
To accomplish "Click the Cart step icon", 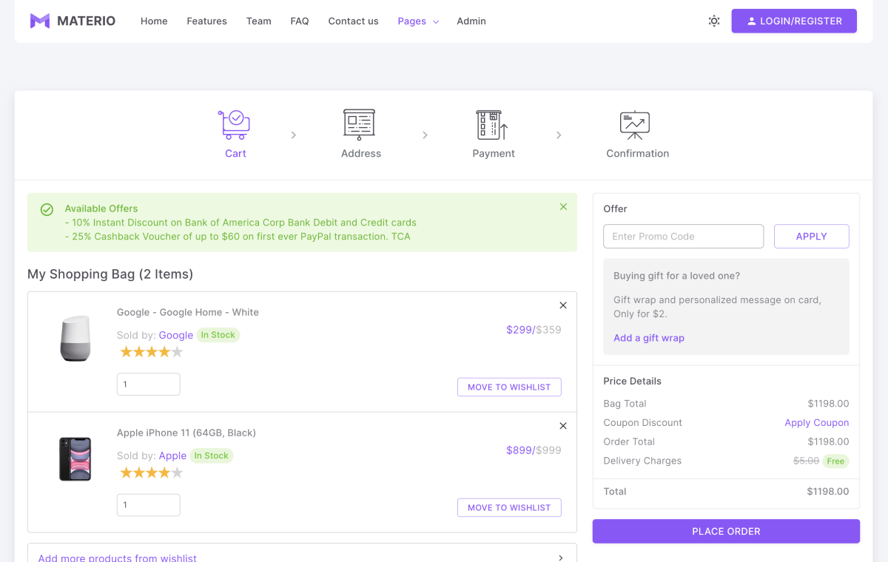I will click(235, 124).
